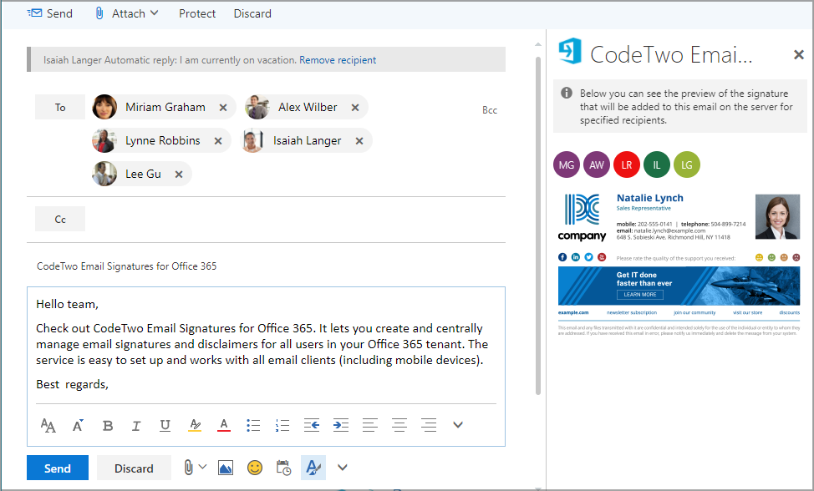This screenshot has width=814, height=491.
Task: Click the Cc button
Action: coord(60,220)
